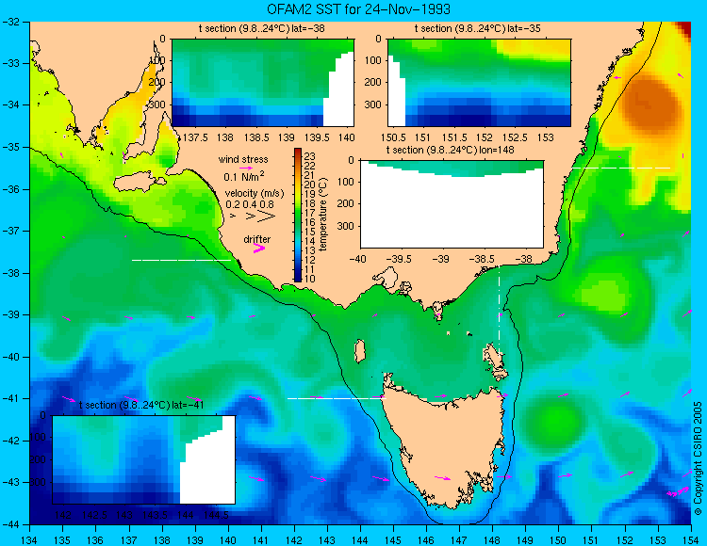This screenshot has height=546, width=707.
Task: Open the lon=148 temperature section inset plot
Action: pyautogui.click(x=452, y=204)
